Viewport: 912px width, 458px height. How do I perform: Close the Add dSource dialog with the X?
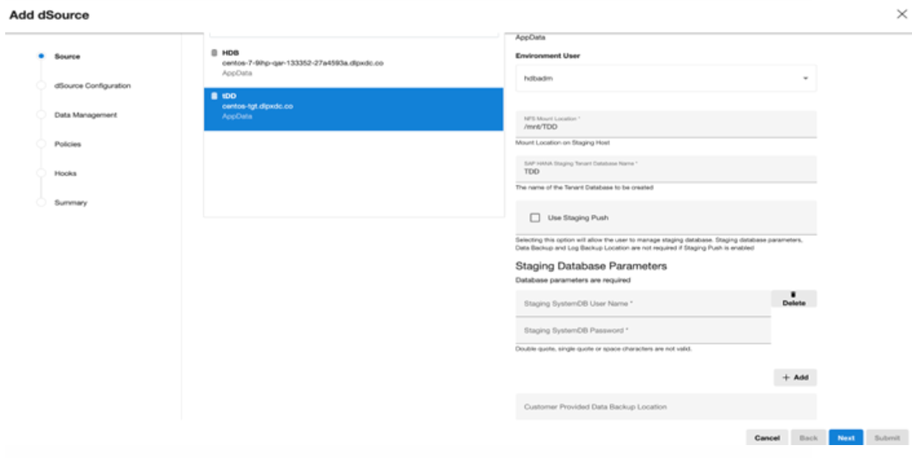[x=902, y=14]
